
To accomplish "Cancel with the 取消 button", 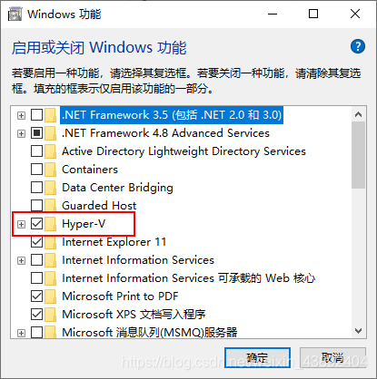I will pyautogui.click(x=332, y=358).
